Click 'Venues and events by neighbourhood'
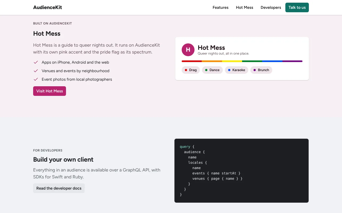342x213 pixels. pos(76,71)
